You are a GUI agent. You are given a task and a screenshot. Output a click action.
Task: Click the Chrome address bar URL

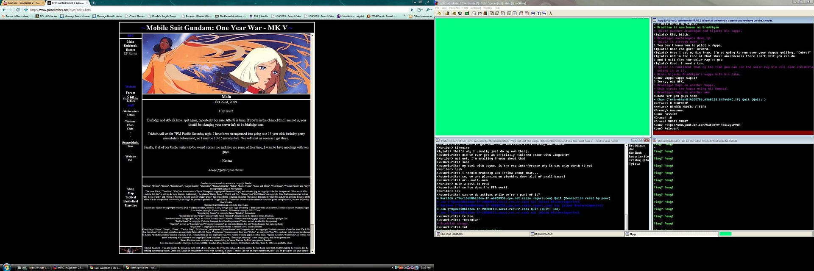[60, 10]
